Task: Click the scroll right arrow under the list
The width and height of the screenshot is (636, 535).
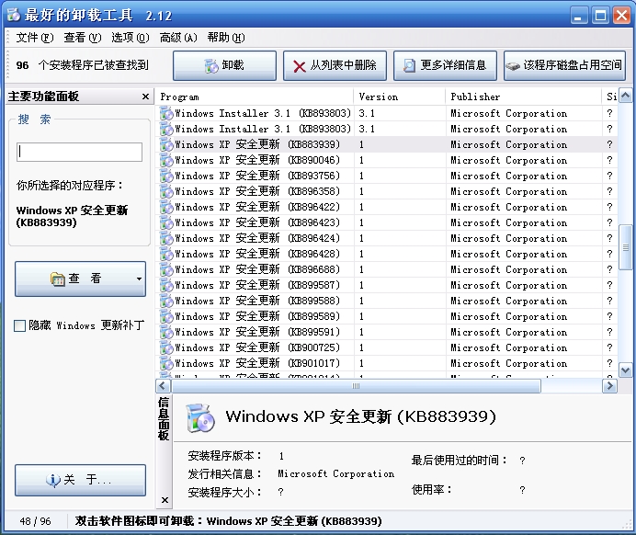Action: pyautogui.click(x=609, y=386)
